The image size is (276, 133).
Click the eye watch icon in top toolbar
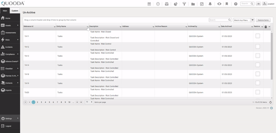tap(219, 4)
